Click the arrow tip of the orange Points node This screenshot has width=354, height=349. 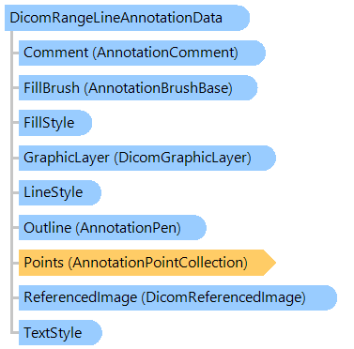point(269,263)
